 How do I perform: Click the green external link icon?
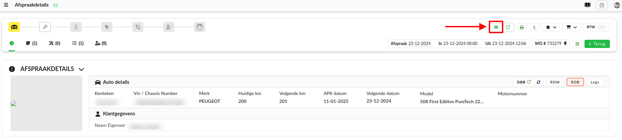click(x=508, y=27)
